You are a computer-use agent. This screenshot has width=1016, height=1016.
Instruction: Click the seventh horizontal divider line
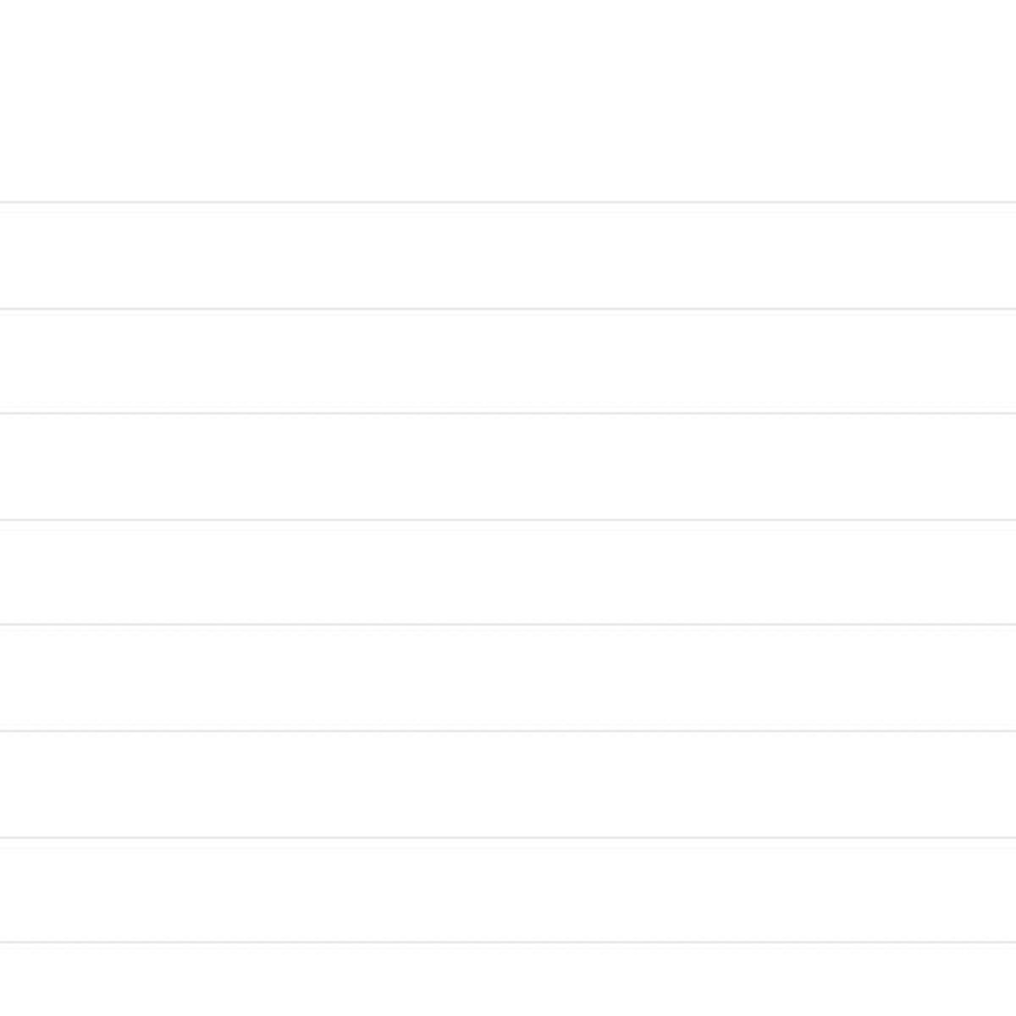pos(508,837)
